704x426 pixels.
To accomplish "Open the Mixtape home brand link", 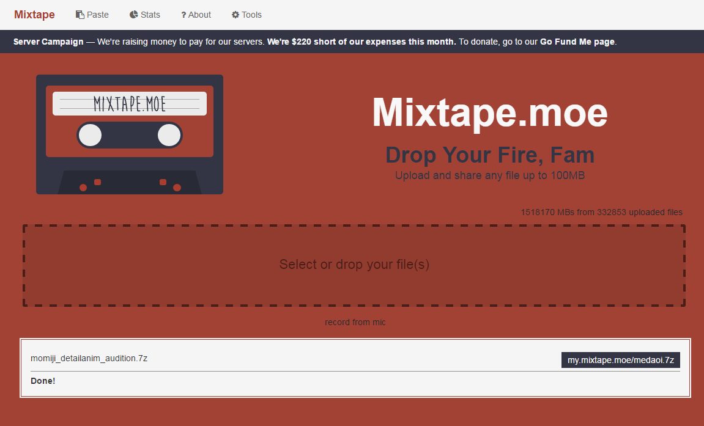I will pyautogui.click(x=34, y=15).
